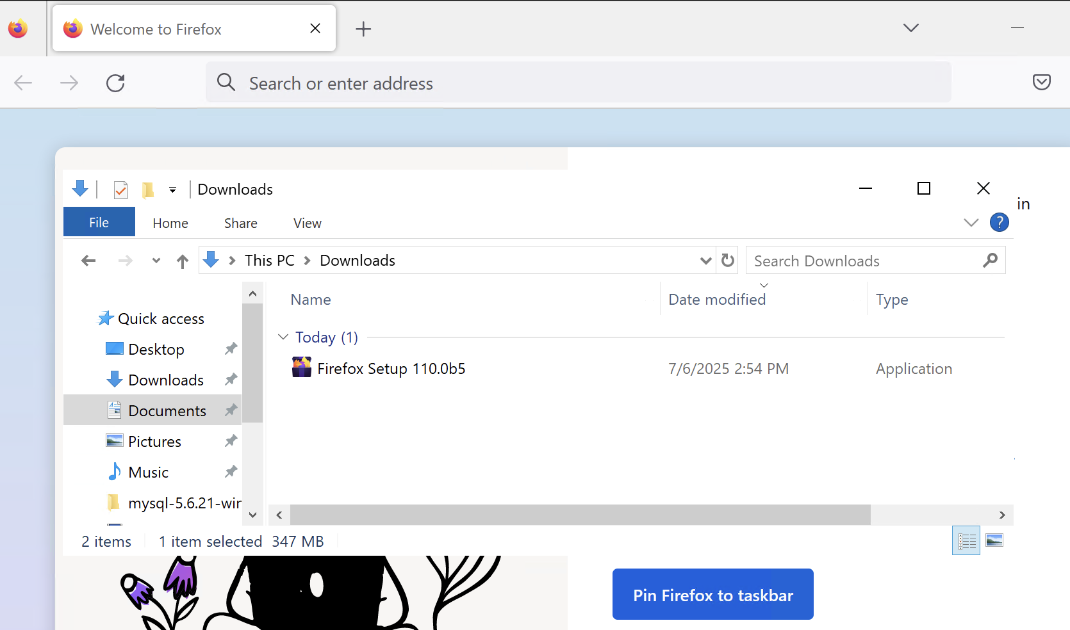
Task: Click the Firefox logo icon beside the tab strip
Action: [x=18, y=29]
